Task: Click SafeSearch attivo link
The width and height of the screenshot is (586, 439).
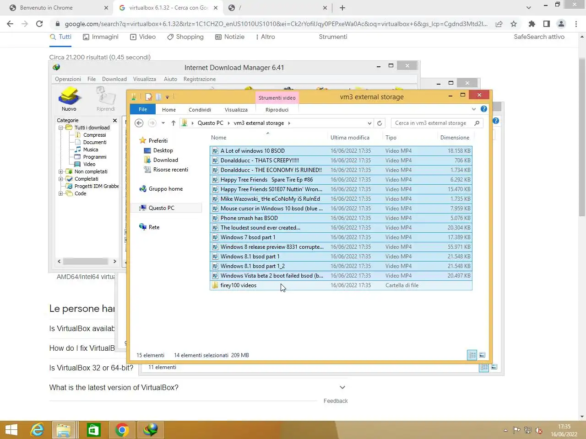Action: coord(539,37)
